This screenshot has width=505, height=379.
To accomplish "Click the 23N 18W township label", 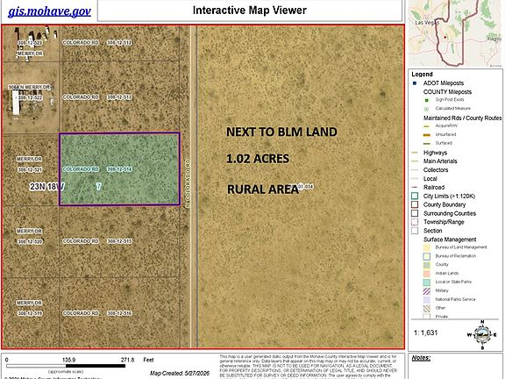I will tap(47, 187).
